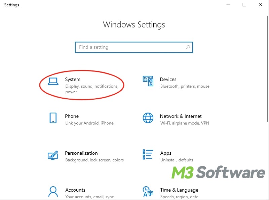Minimize the Settings window
The image size is (269, 200).
point(228,5)
